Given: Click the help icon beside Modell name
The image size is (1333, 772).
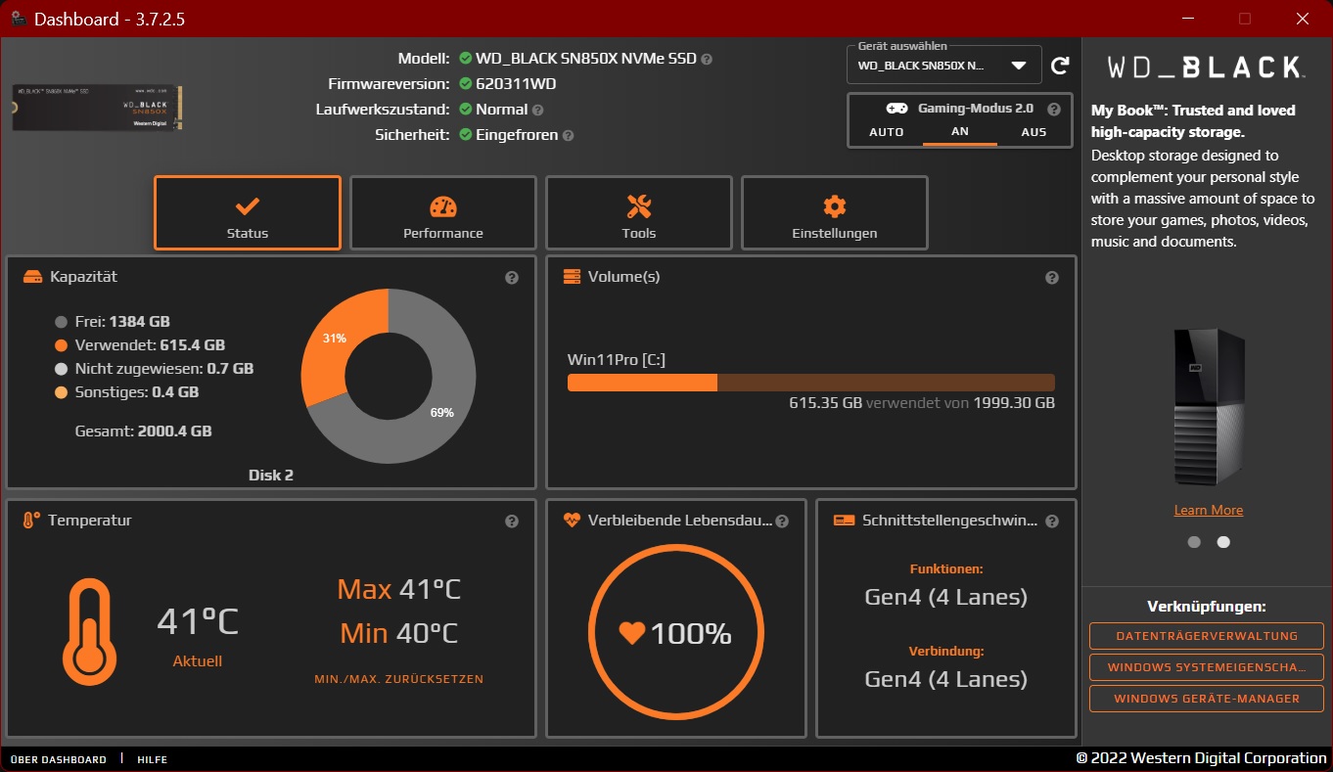Looking at the screenshot, I should 707,59.
